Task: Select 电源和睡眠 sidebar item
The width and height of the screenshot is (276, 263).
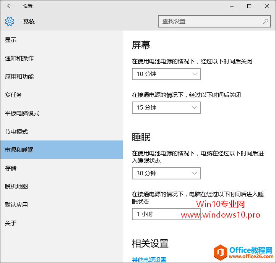Action: click(62, 150)
